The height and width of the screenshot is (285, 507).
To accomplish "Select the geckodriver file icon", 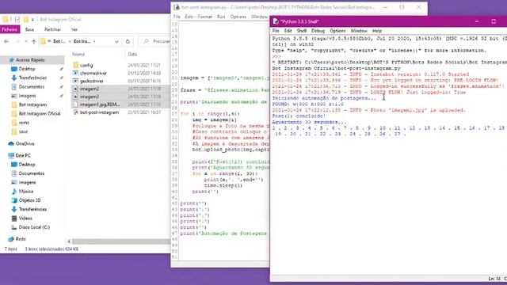I will (x=76, y=81).
